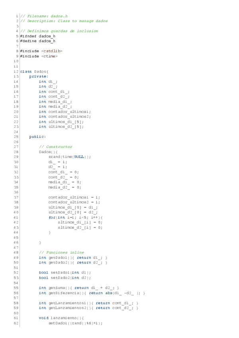
Task: Click the 'd1_ = 1;' assignment
Action: [58, 162]
